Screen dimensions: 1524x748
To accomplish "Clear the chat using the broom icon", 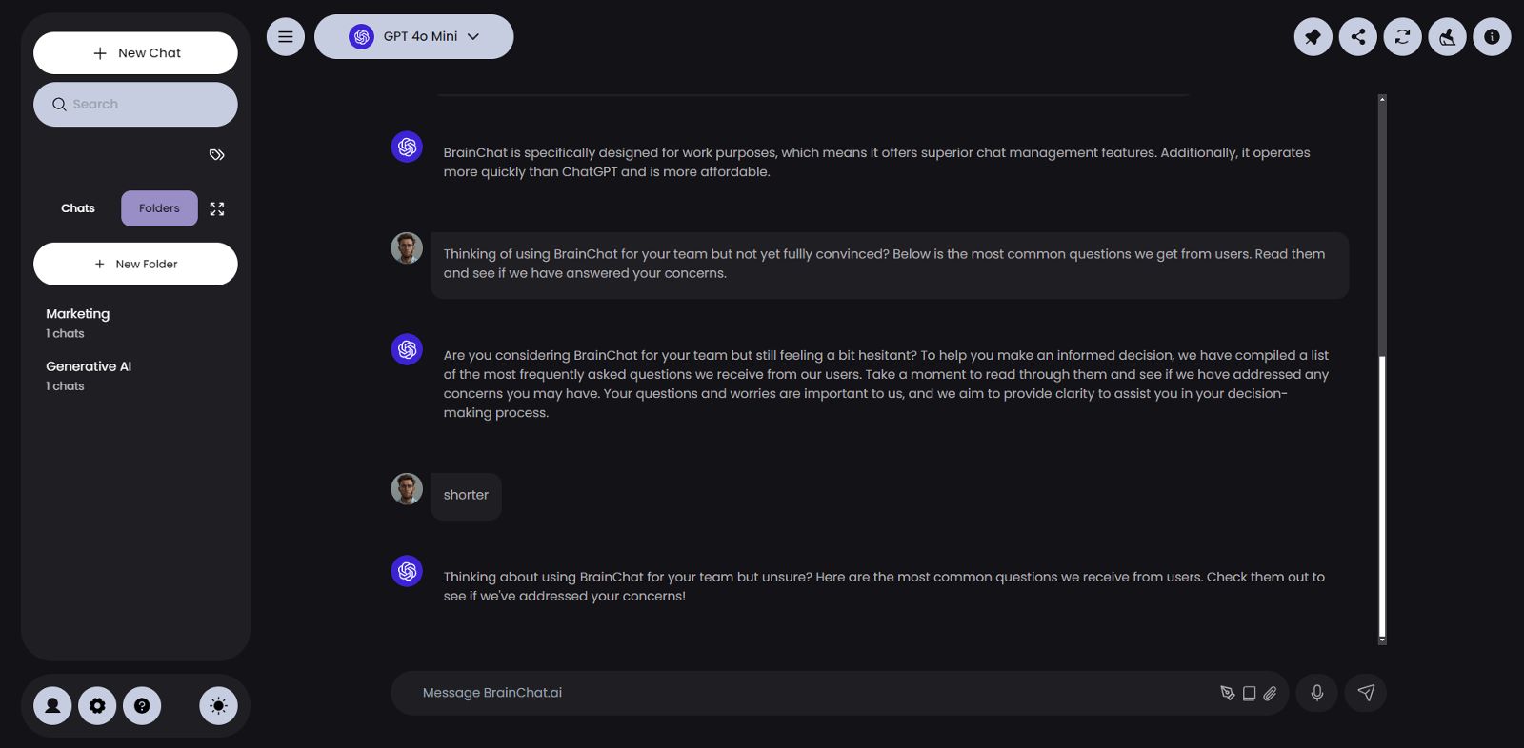I will coord(1447,36).
